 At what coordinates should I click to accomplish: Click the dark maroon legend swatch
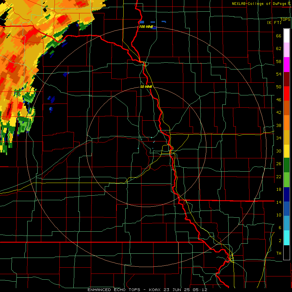(286, 79)
